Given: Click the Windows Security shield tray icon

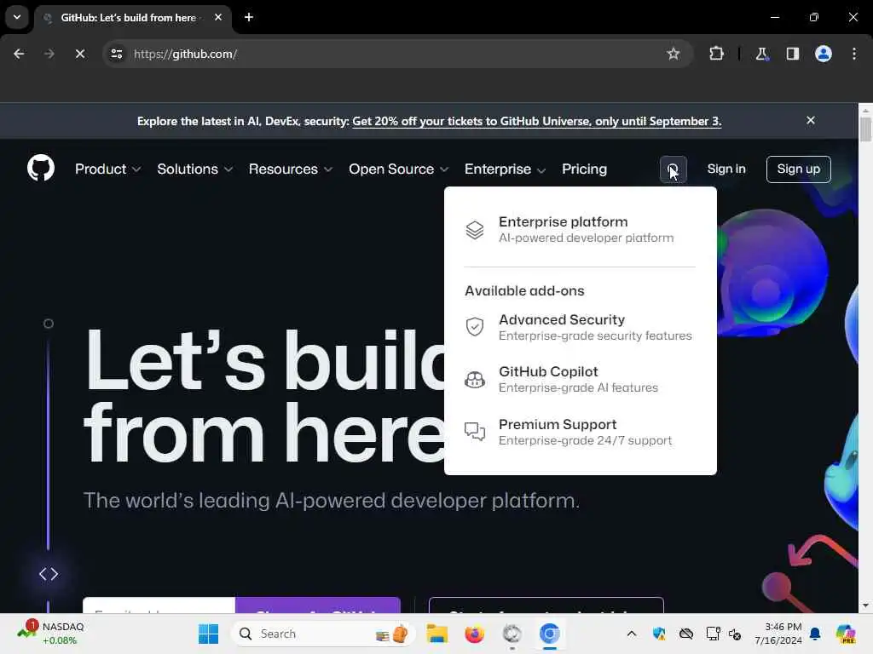Looking at the screenshot, I should (x=659, y=634).
